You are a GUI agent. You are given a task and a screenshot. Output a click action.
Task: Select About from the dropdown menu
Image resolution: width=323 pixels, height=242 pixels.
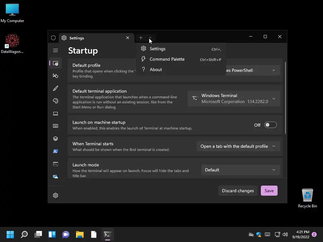[x=181, y=70]
